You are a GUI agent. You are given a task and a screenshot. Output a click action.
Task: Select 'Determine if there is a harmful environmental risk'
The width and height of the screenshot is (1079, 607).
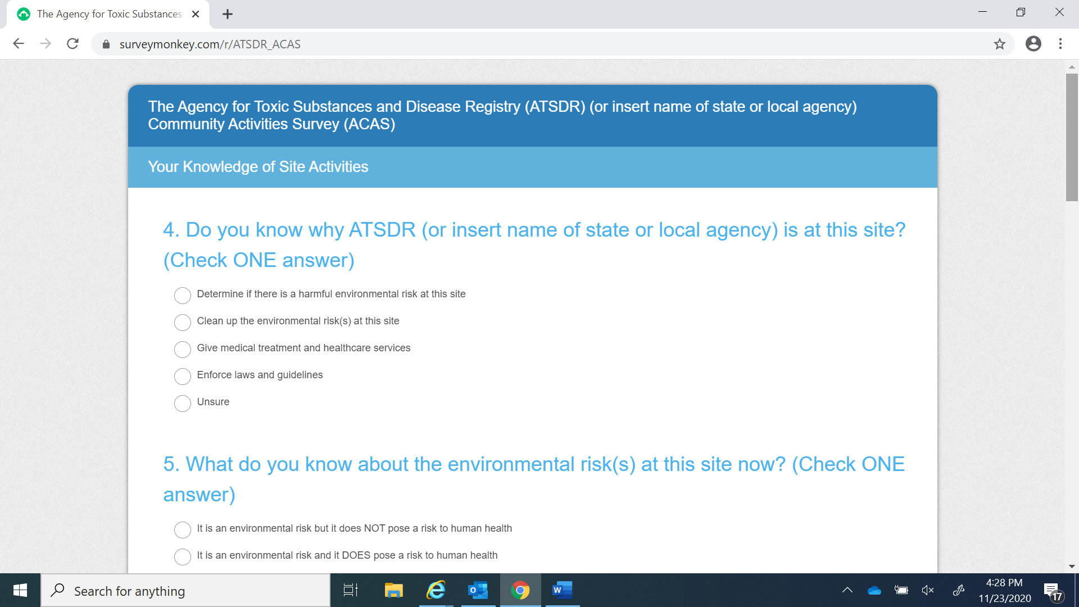183,295
